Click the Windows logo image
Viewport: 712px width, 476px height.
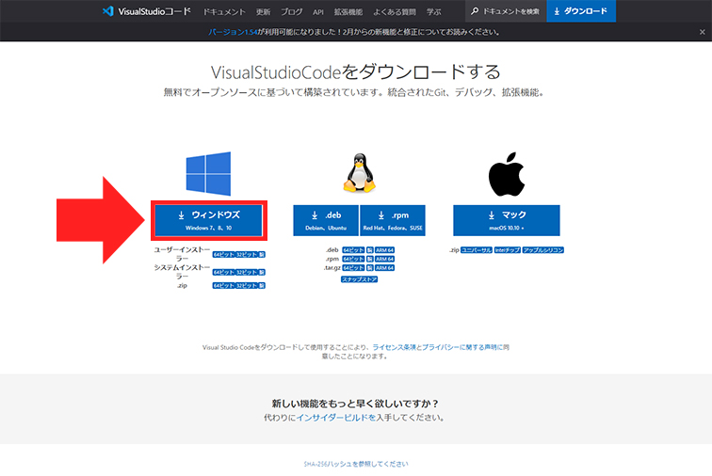click(208, 173)
